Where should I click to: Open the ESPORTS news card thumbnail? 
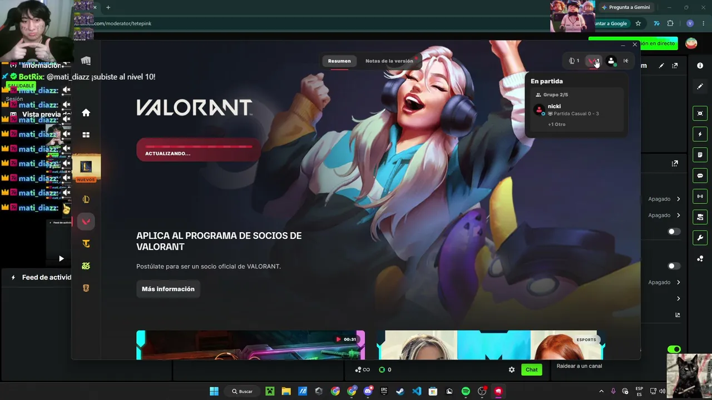click(491, 345)
